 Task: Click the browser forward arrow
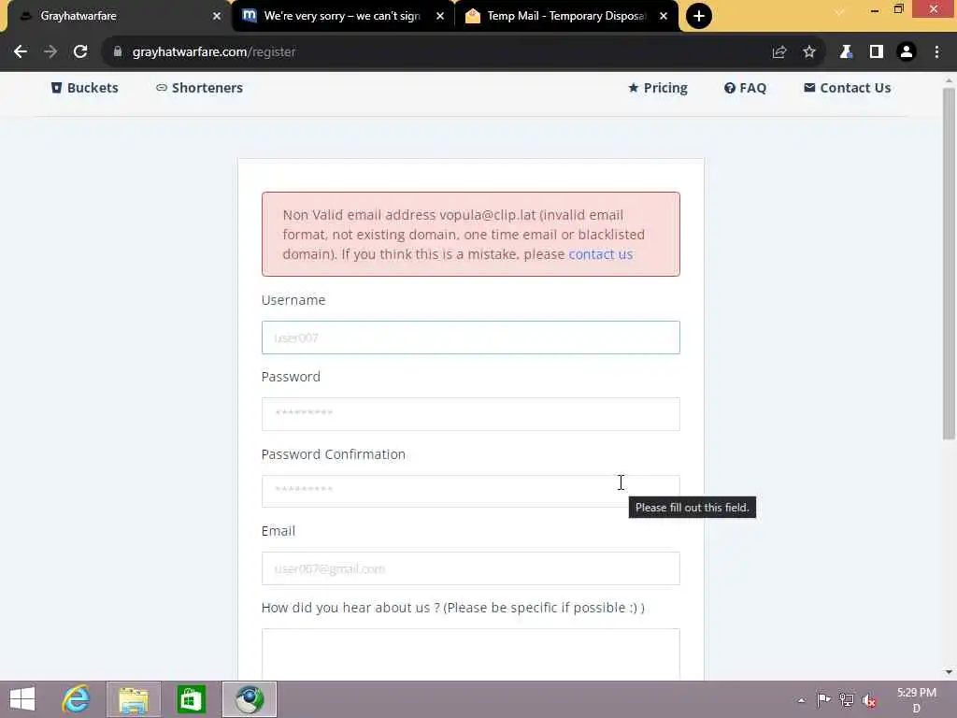click(50, 52)
